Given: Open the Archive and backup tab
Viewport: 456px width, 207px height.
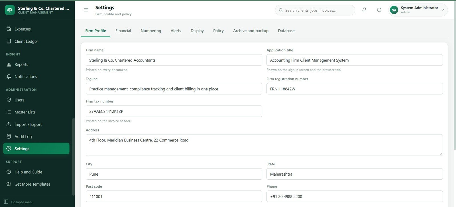Looking at the screenshot, I should (251, 31).
